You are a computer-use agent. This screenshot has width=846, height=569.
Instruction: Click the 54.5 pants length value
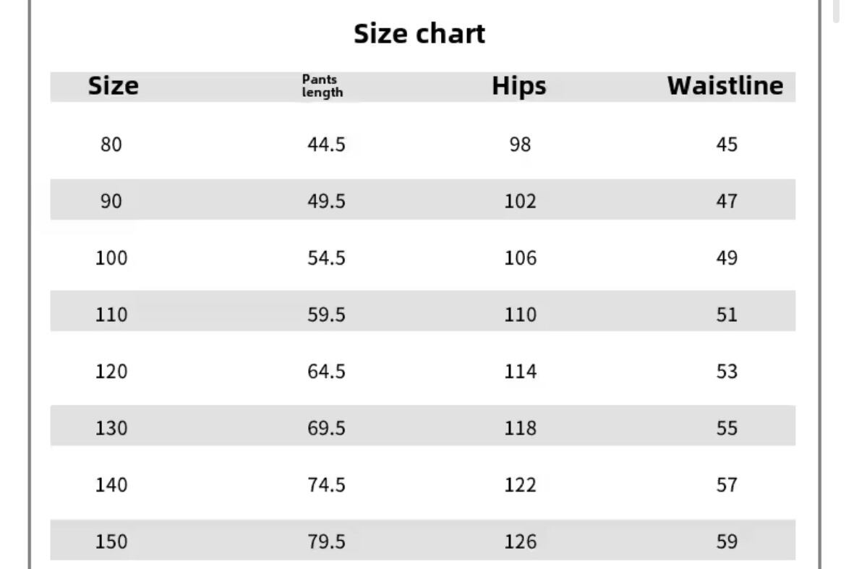327,258
